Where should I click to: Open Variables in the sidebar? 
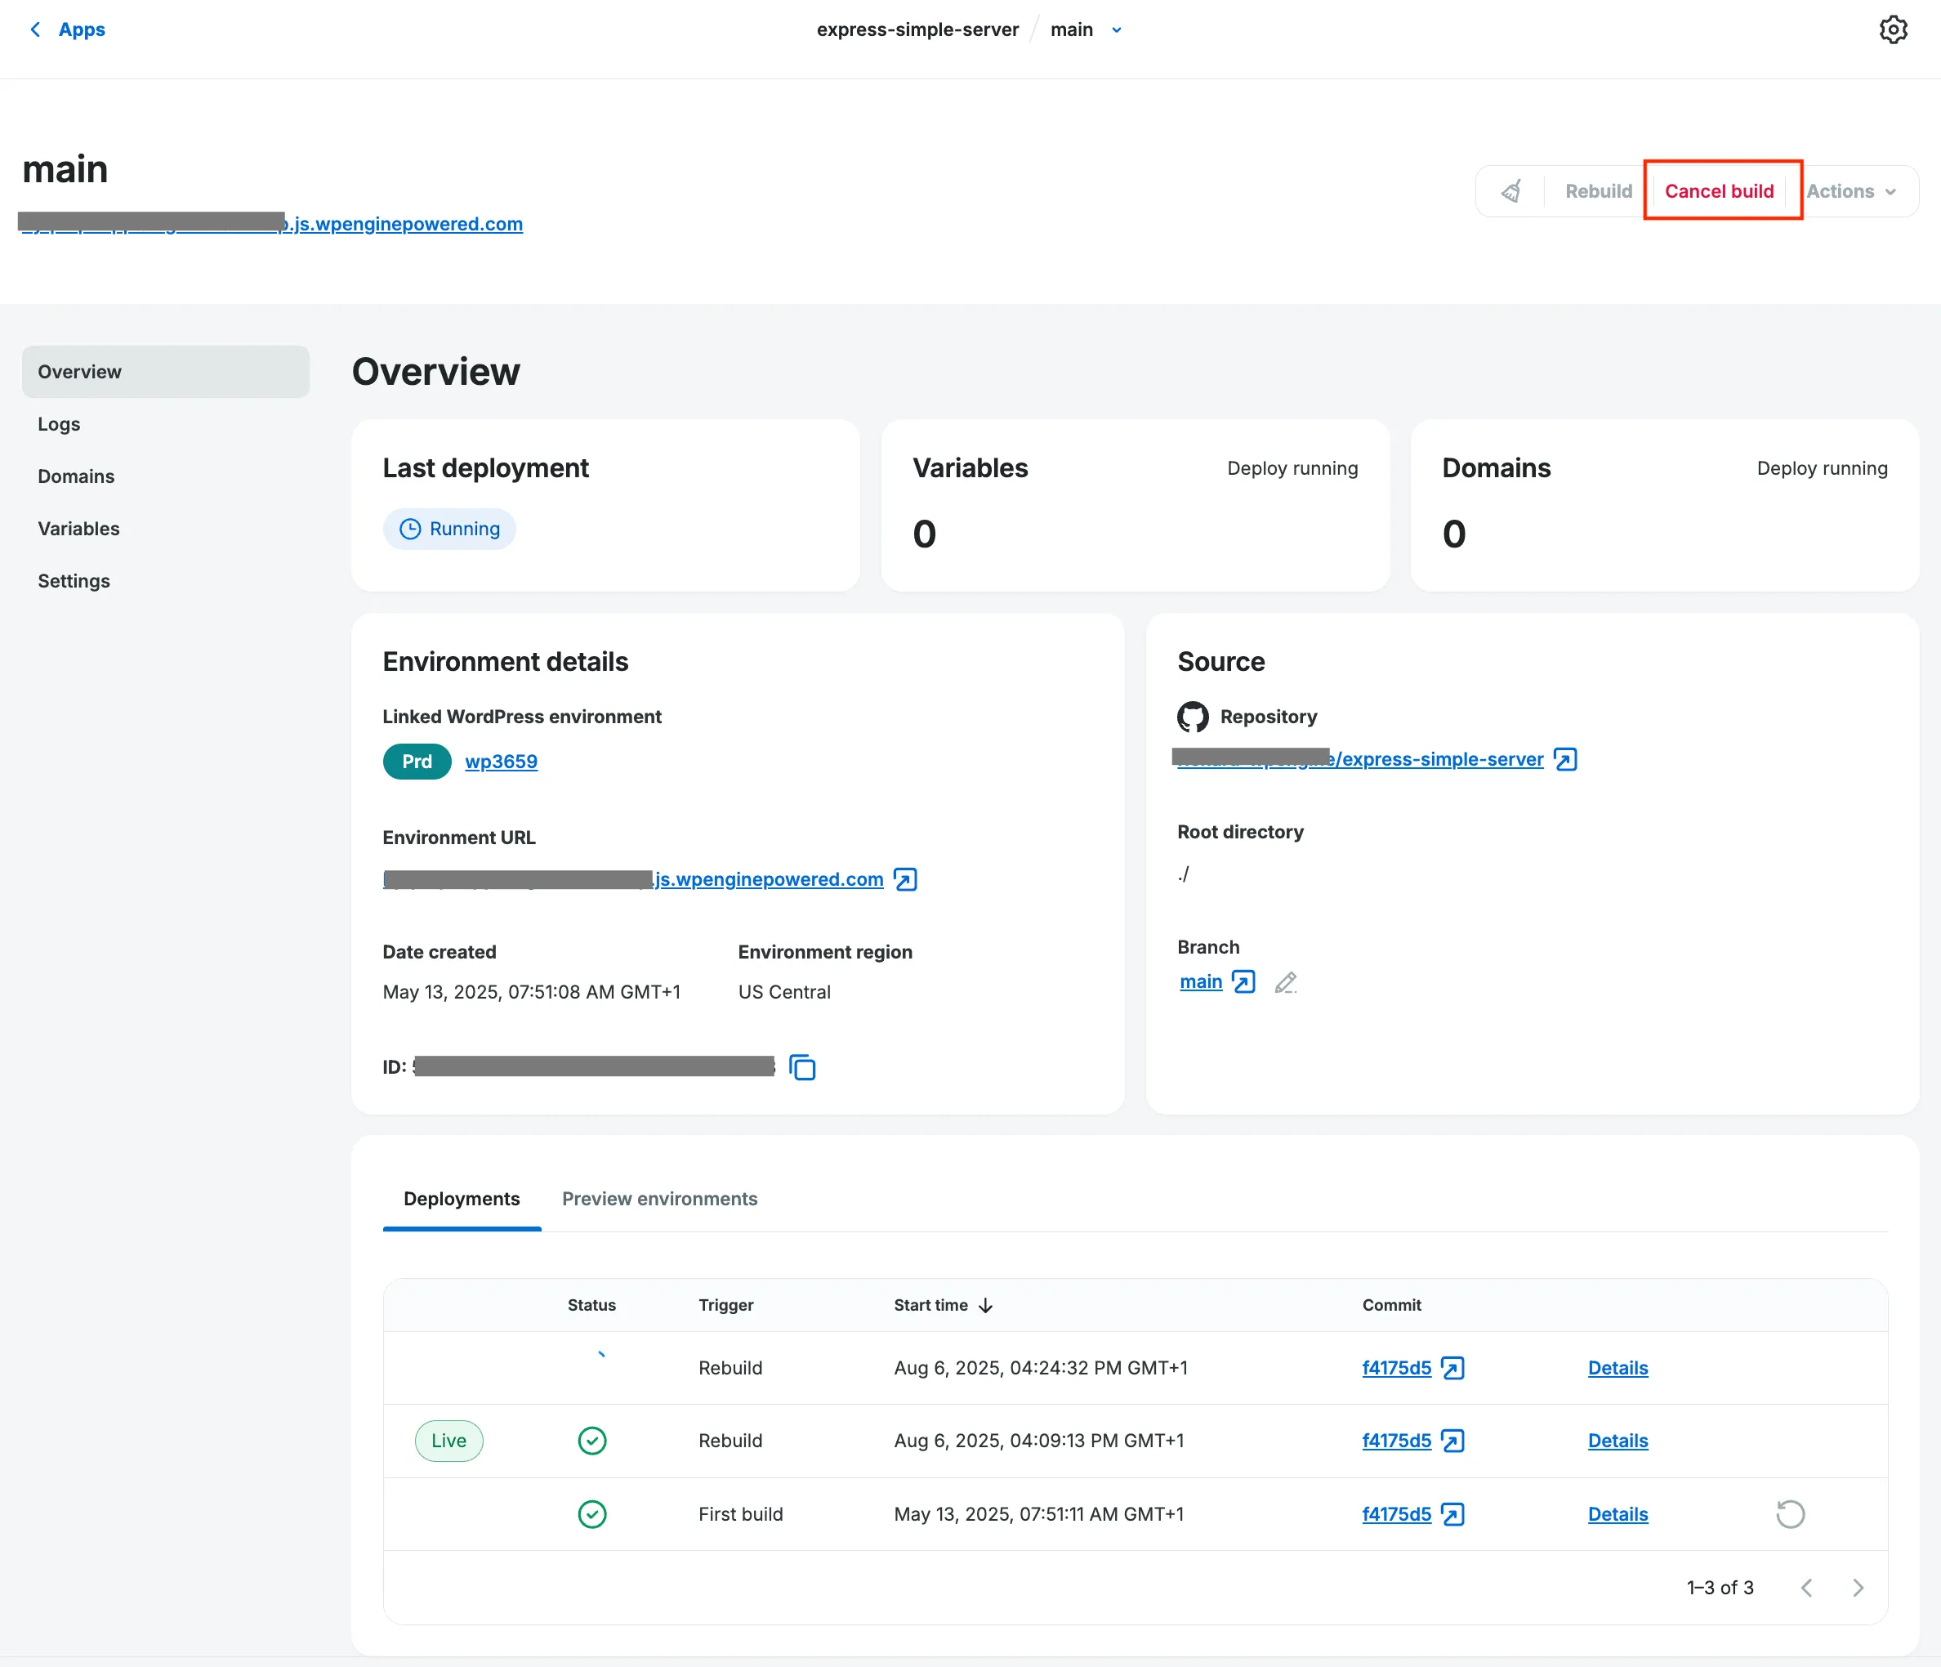tap(78, 529)
